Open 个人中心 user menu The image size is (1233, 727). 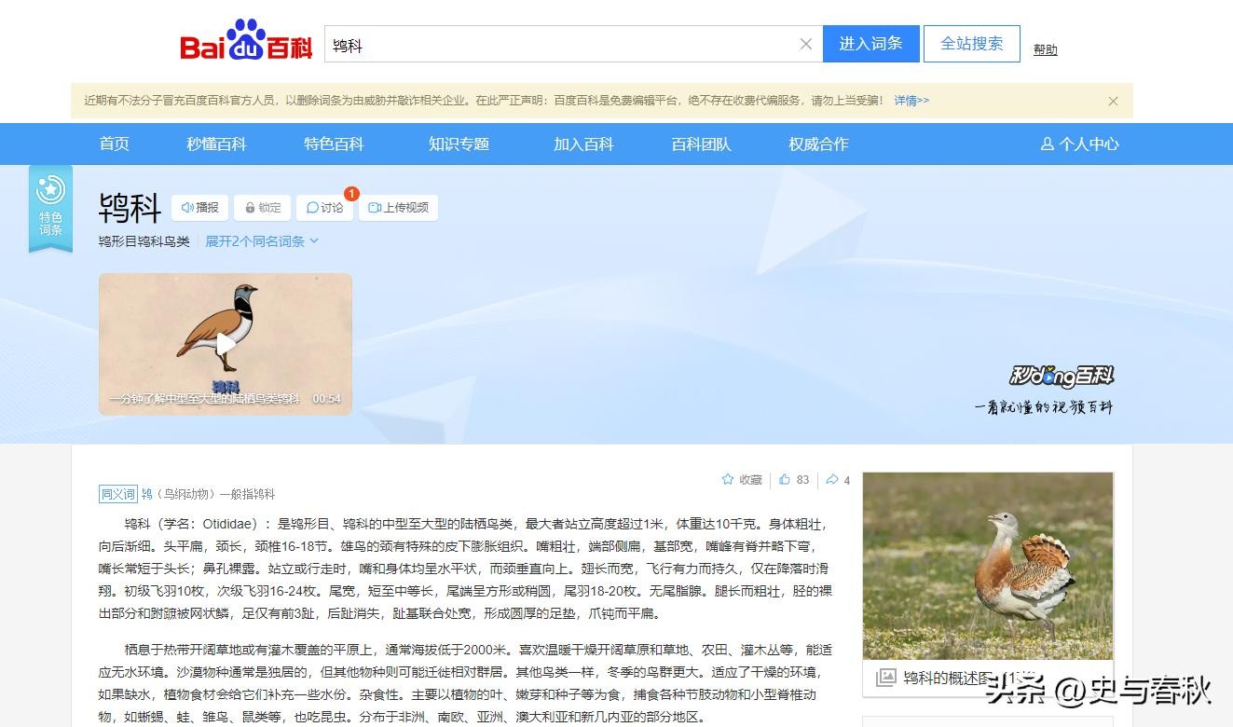point(1079,144)
